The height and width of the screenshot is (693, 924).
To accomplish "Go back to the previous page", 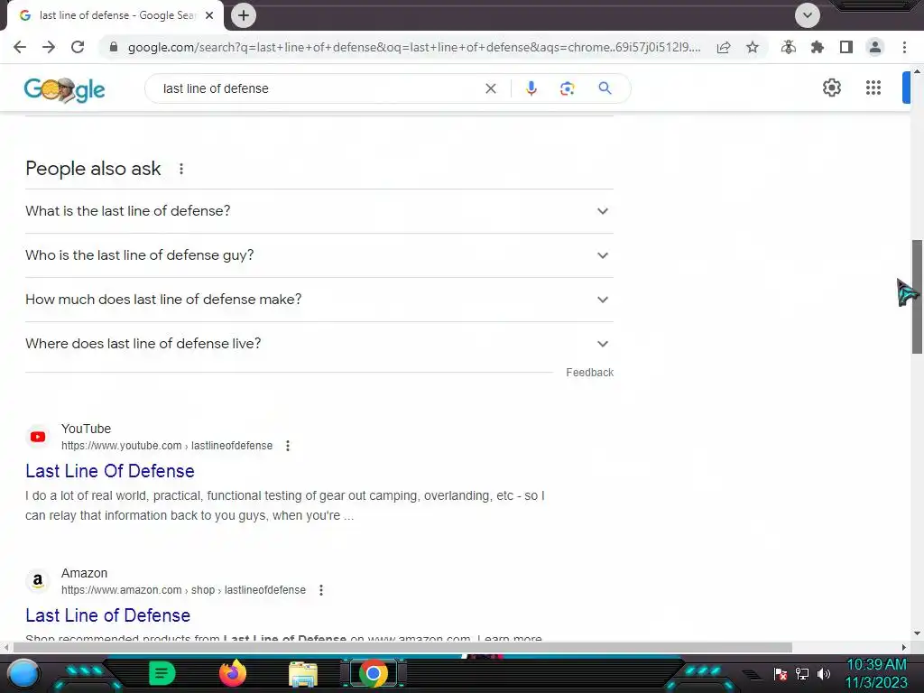I will [20, 47].
